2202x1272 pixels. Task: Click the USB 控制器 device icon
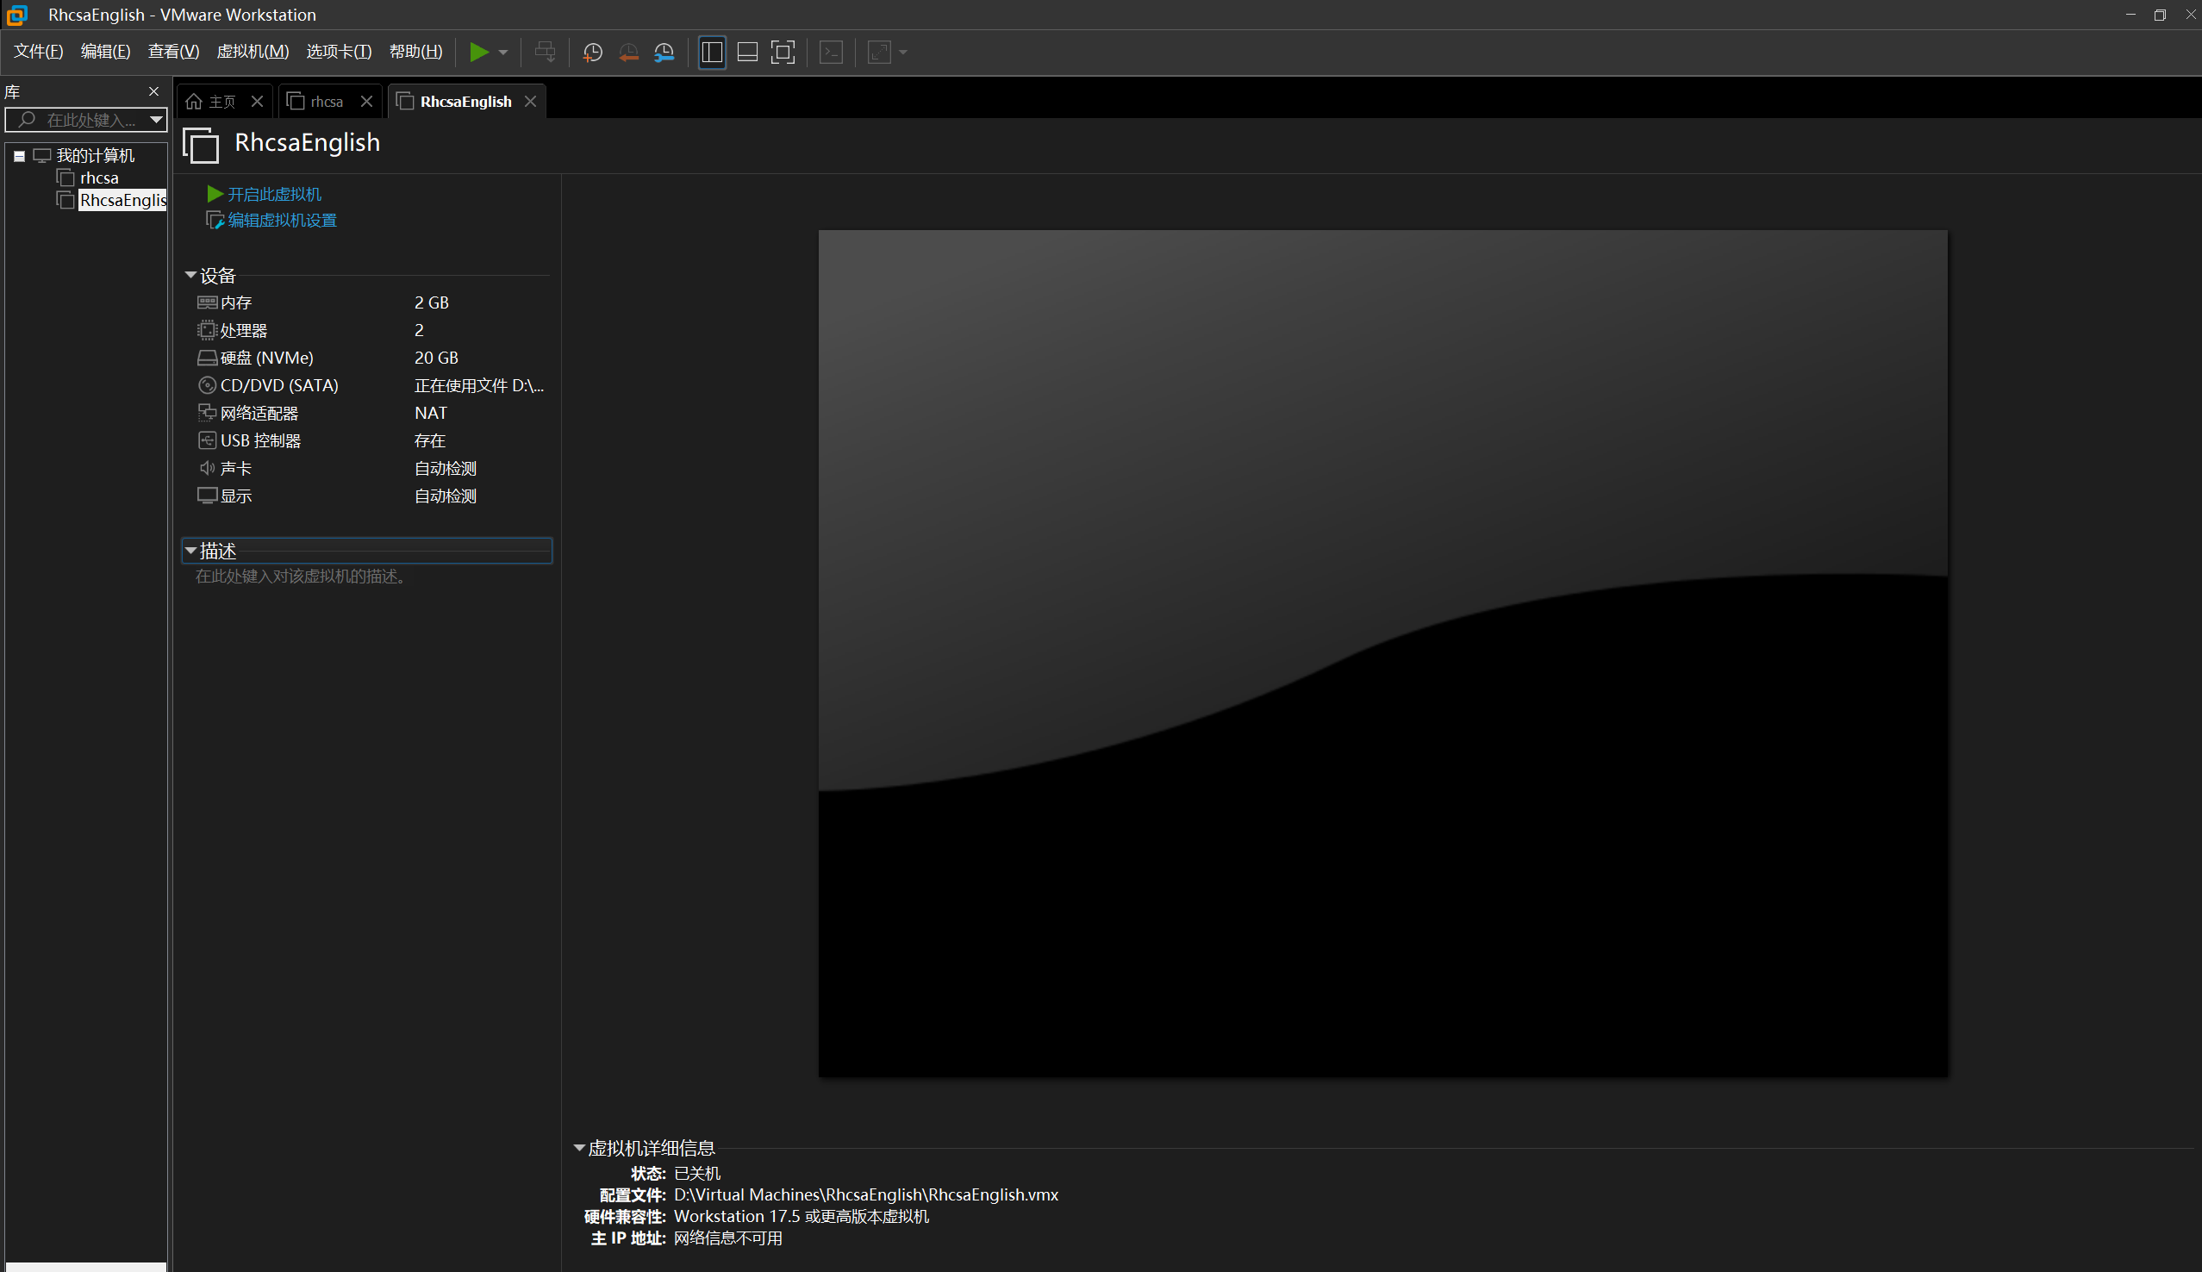(207, 441)
